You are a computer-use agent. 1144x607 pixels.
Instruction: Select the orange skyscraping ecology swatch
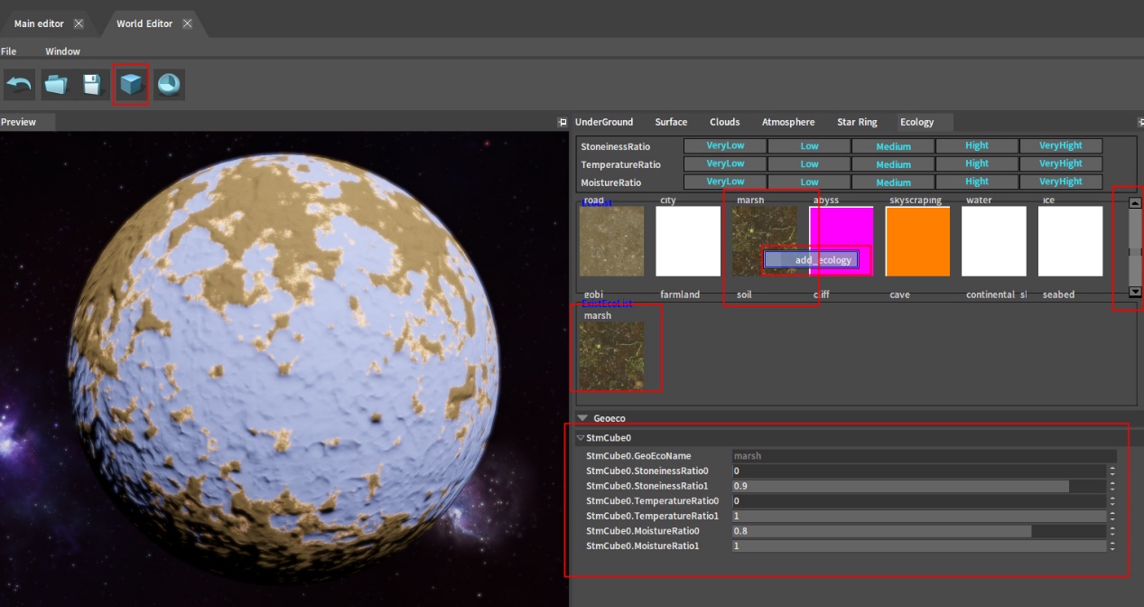(917, 241)
